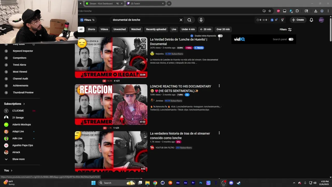332x187 pixels.
Task: Open Photoshop from the taskbar
Action: (201, 183)
